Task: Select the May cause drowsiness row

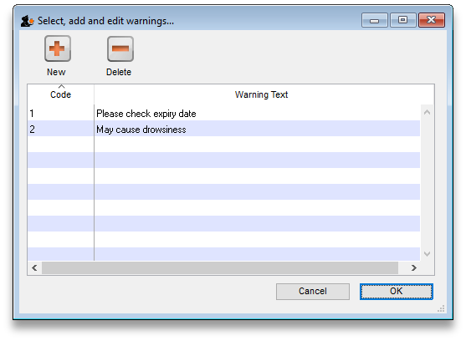Action: point(223,129)
